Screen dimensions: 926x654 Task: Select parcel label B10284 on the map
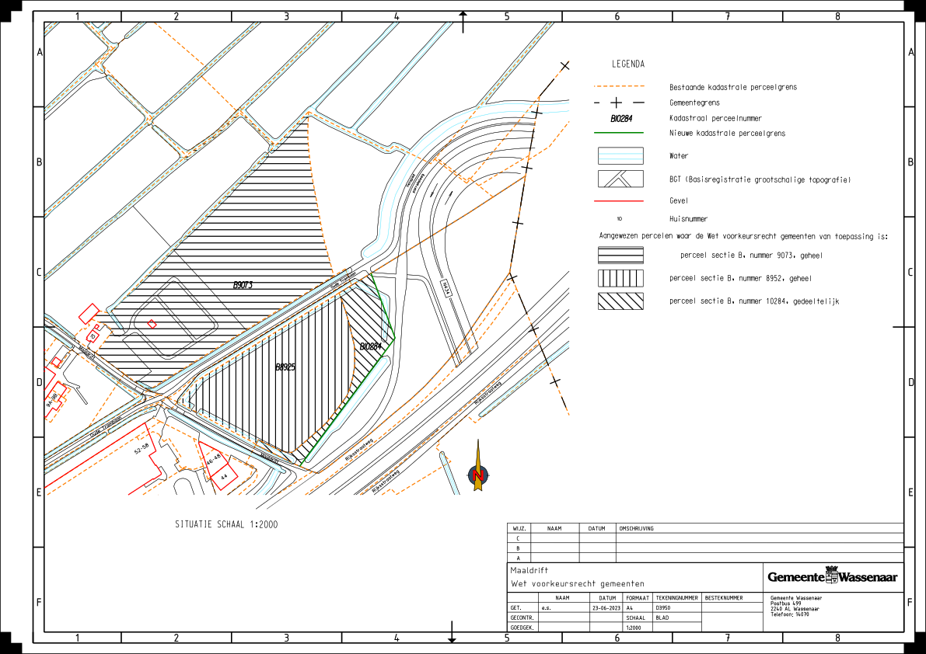(369, 346)
